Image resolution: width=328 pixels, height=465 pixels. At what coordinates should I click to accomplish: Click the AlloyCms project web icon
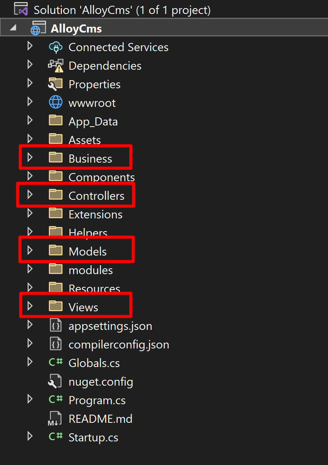click(x=38, y=28)
